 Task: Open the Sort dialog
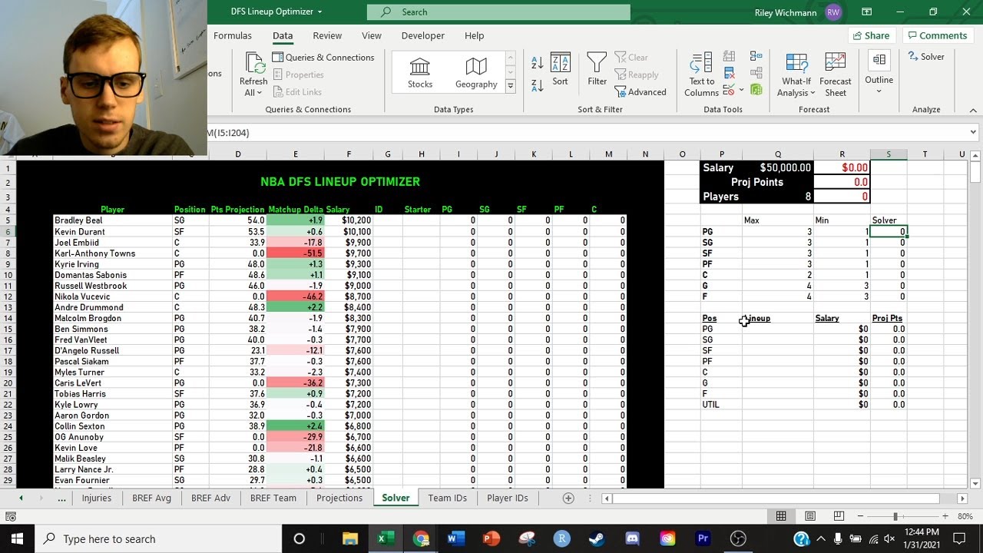point(560,70)
